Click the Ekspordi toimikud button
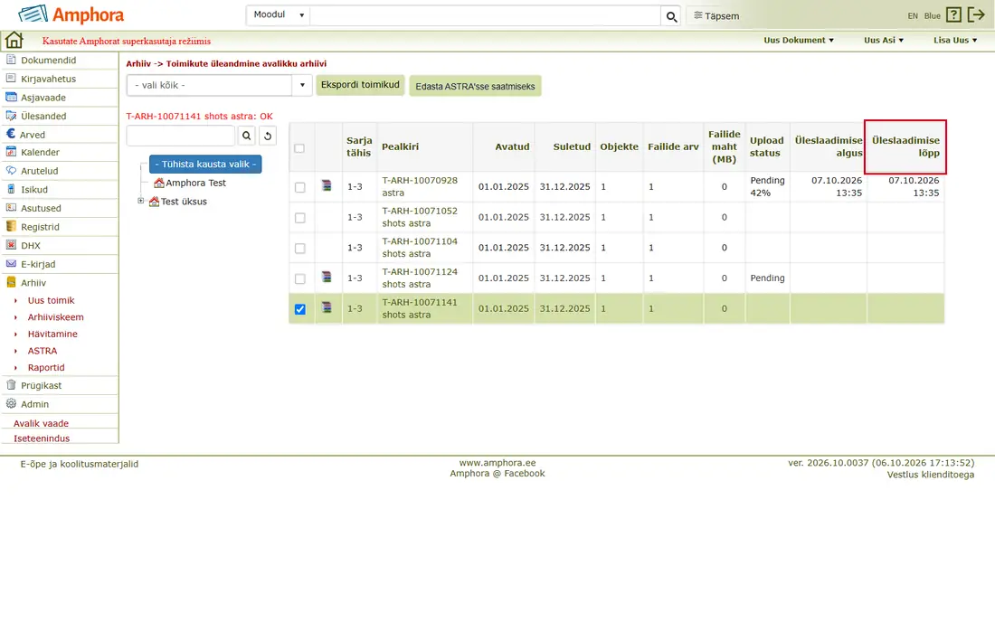Image resolution: width=995 pixels, height=622 pixels. (x=360, y=84)
